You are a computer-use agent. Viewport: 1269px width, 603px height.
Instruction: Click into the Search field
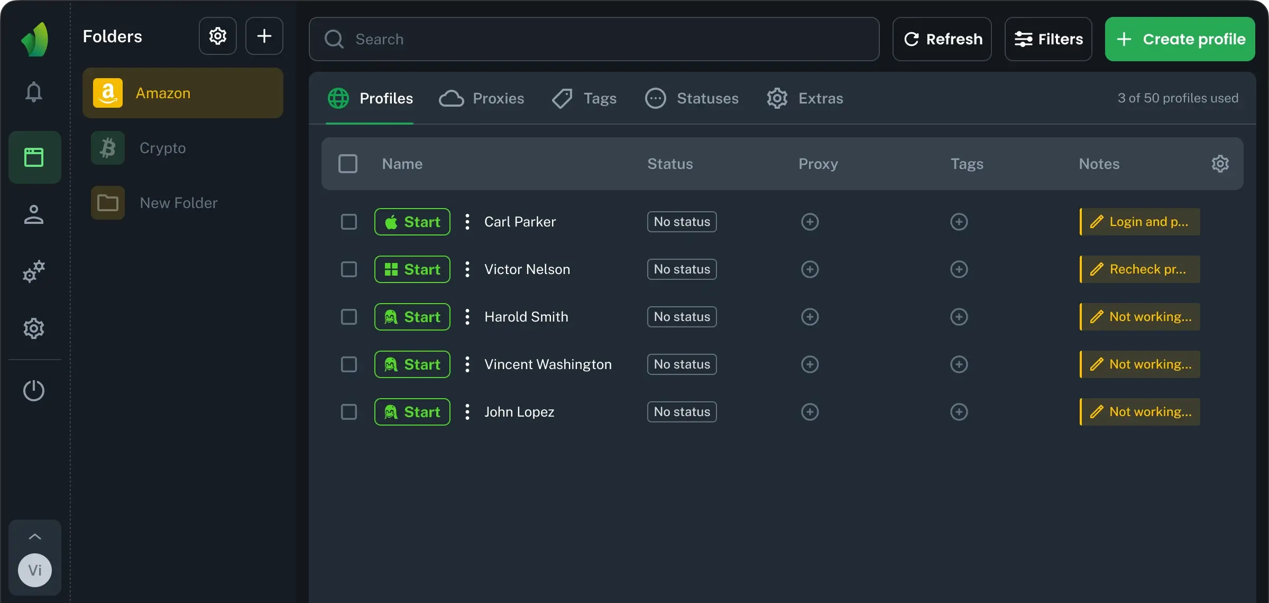(594, 39)
